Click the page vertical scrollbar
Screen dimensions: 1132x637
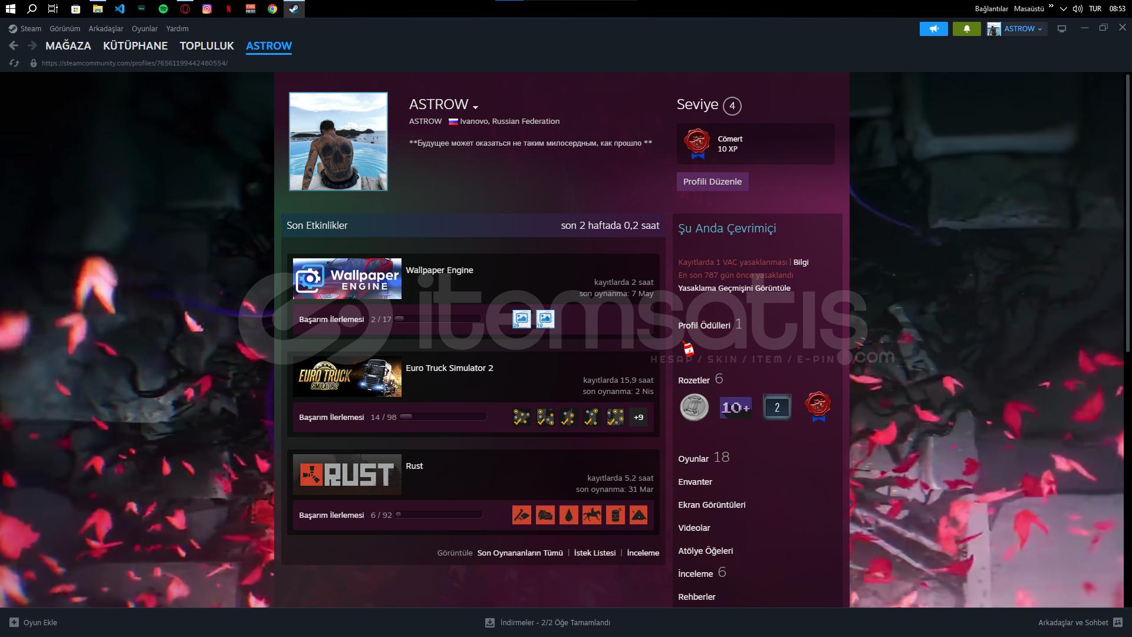(1127, 212)
